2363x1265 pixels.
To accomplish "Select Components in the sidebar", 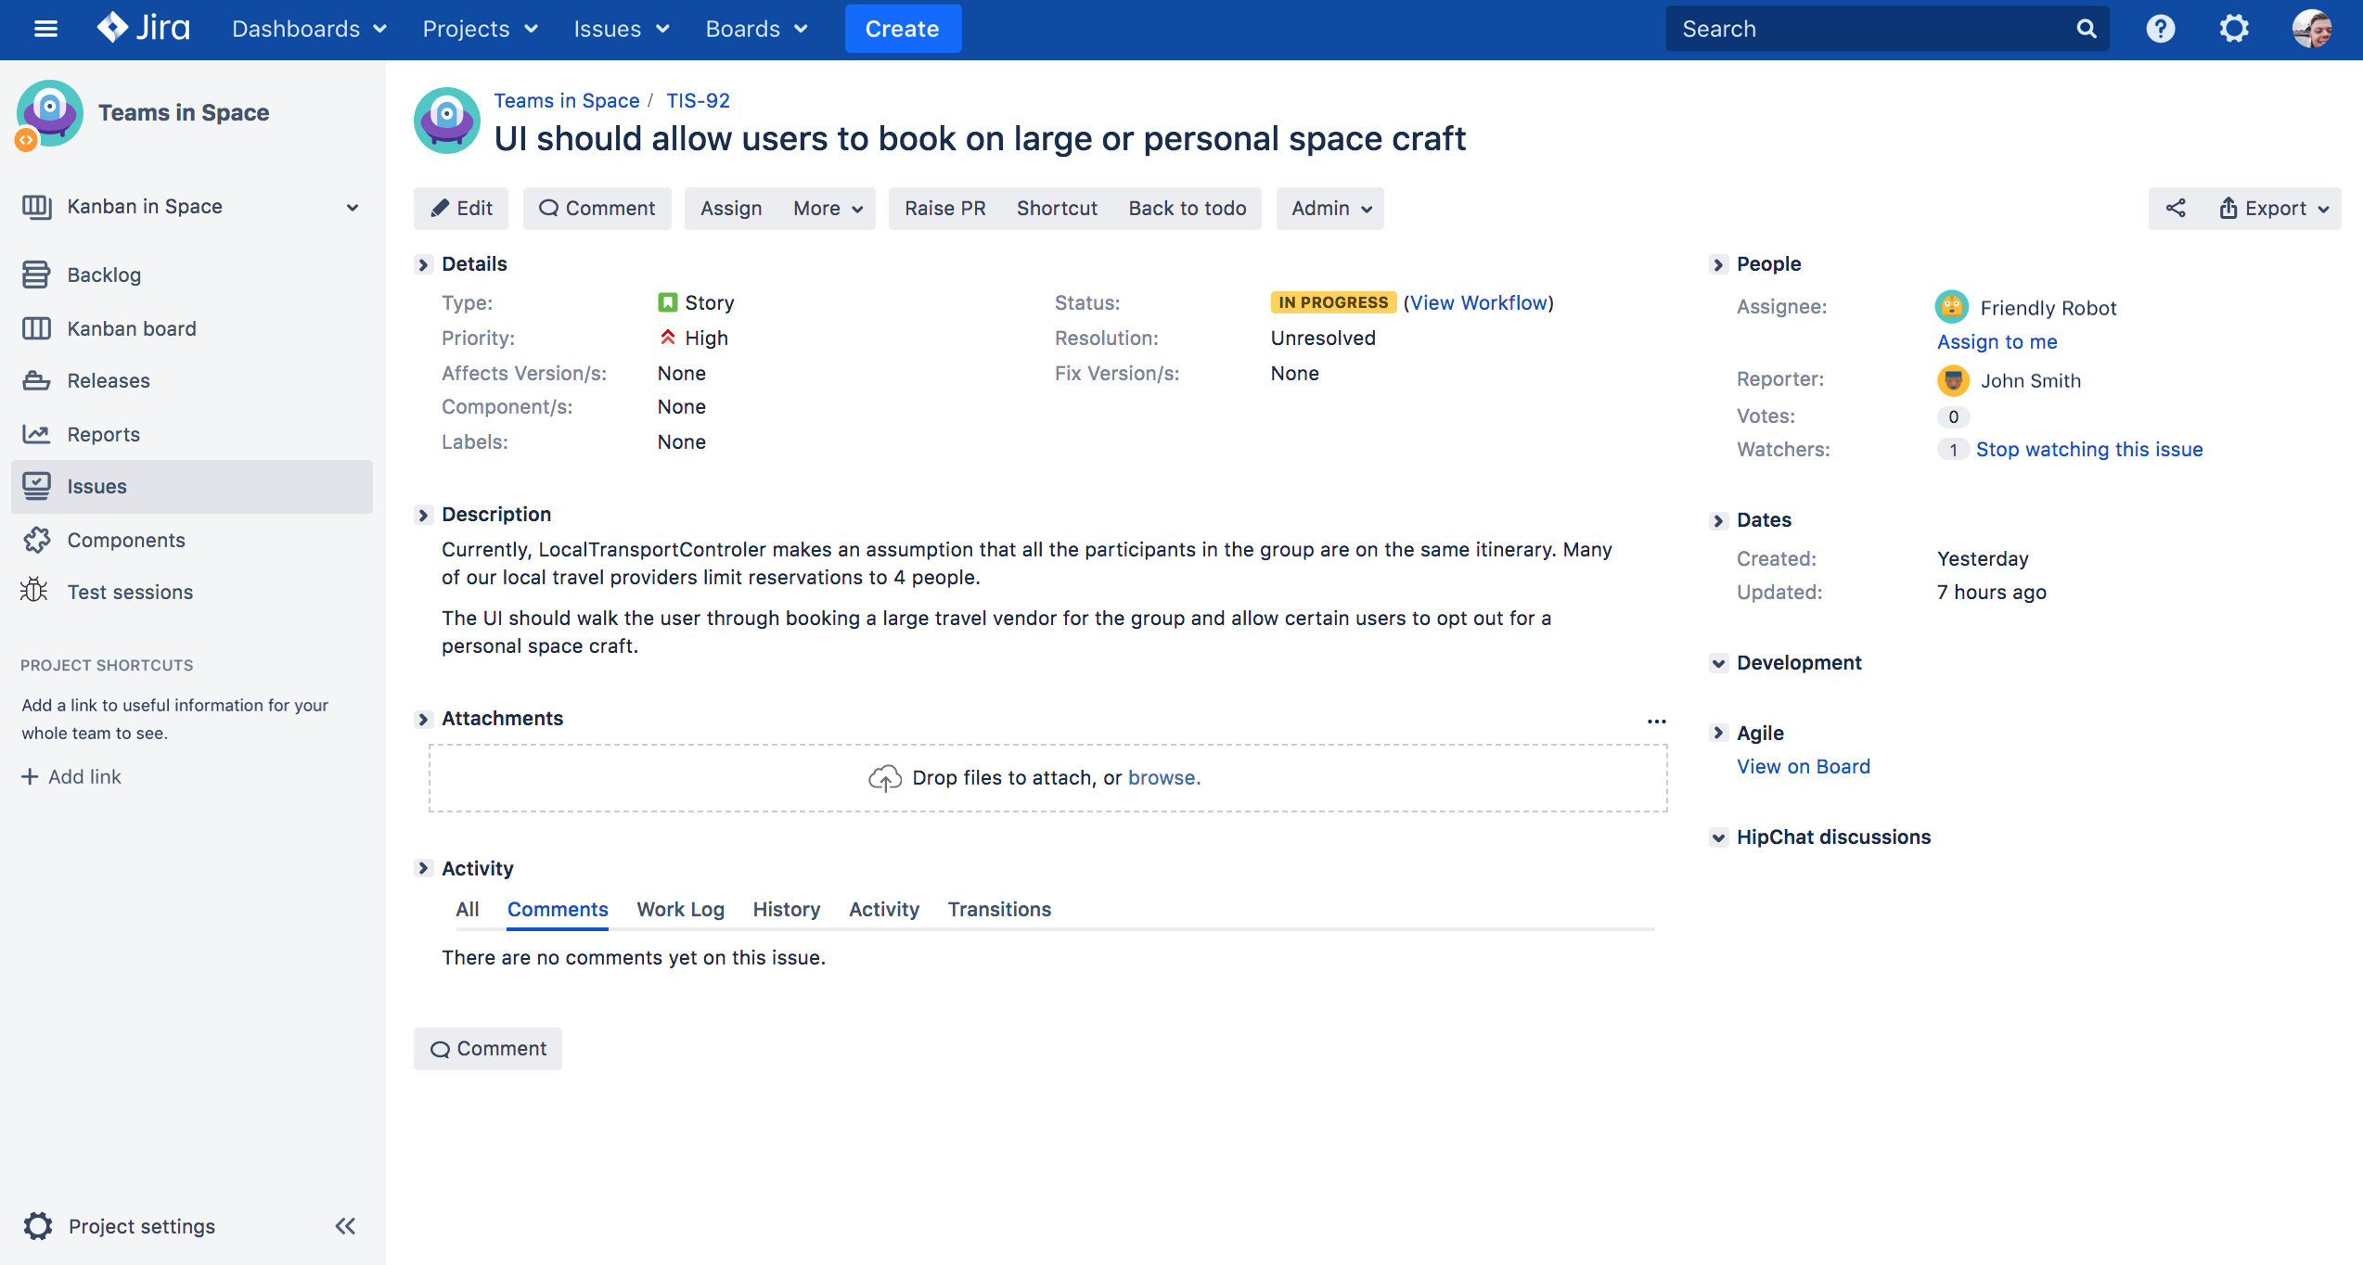I will click(125, 540).
